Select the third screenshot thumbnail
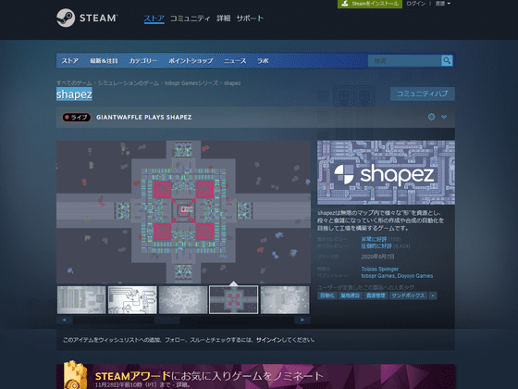 click(183, 300)
